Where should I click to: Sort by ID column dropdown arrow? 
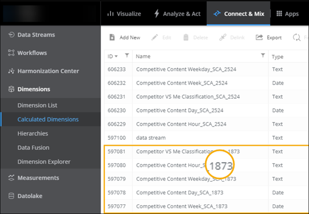(116, 56)
